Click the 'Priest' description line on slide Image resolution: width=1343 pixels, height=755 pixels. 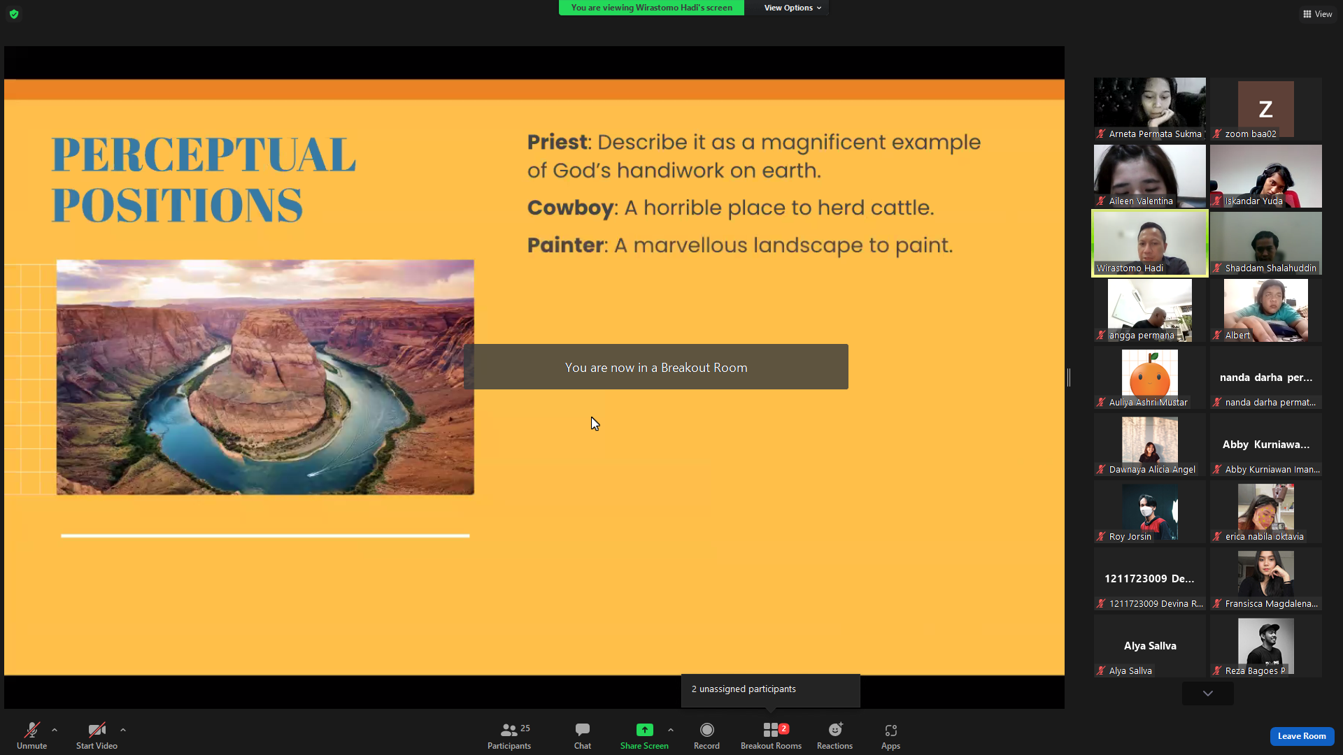tap(754, 157)
